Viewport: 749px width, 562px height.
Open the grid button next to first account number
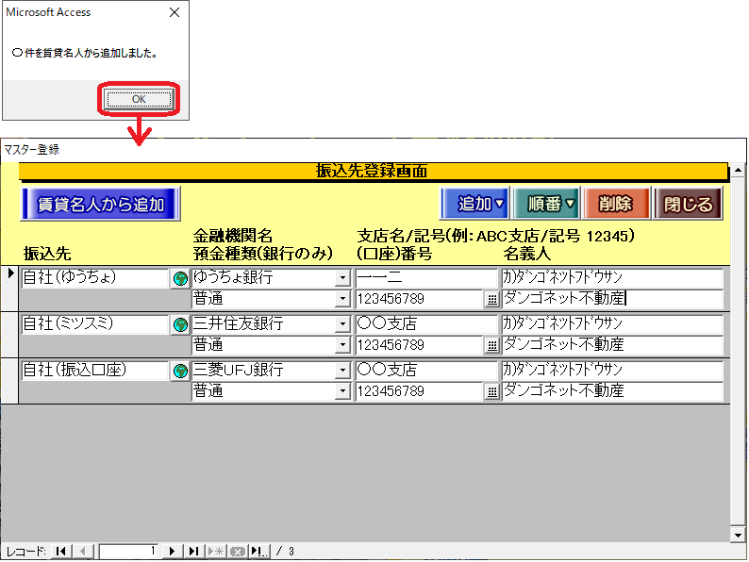(491, 300)
